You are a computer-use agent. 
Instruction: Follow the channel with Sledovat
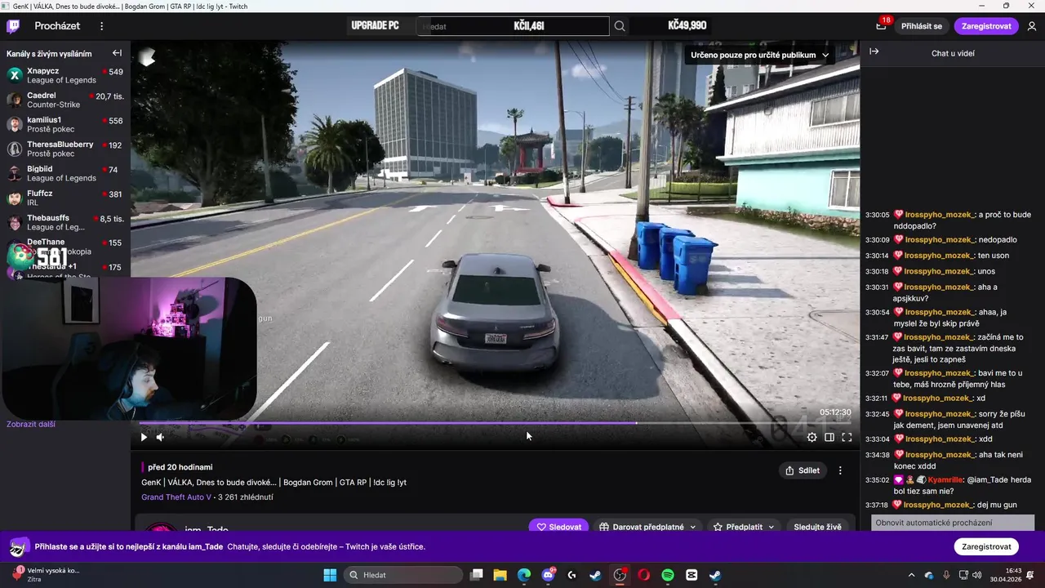tap(559, 527)
